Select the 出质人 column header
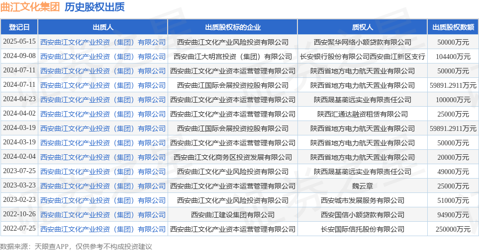The height and width of the screenshot is (251, 479). [103, 27]
